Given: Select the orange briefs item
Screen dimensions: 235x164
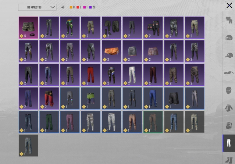Looking at the screenshot, I should click(x=111, y=51).
